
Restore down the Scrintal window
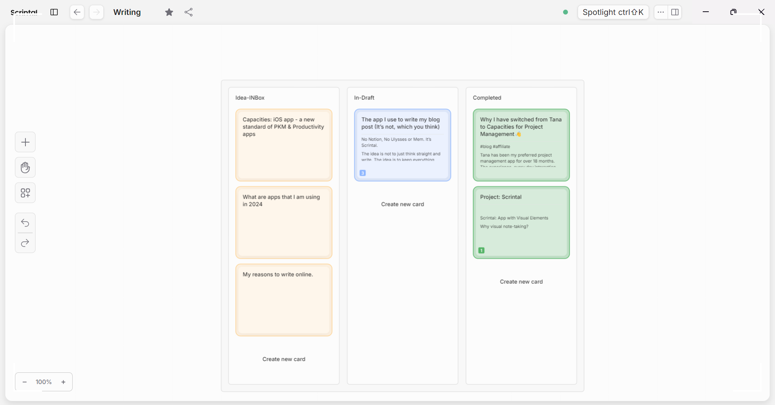tap(733, 12)
